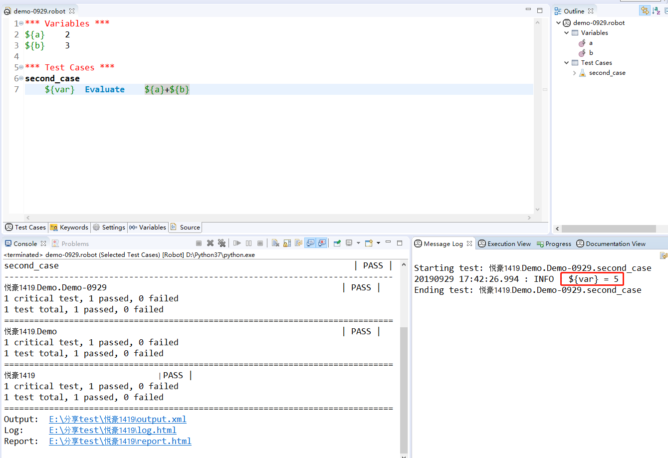This screenshot has width=668, height=458.
Task: Minimize the editor area
Action: 528,9
